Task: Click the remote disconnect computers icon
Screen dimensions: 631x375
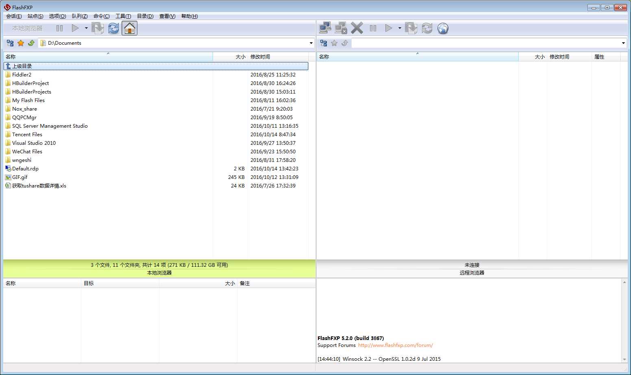Action: [341, 28]
